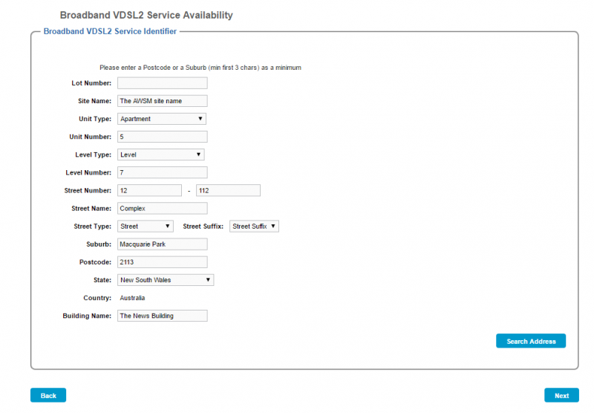Click the Site Name text box
This screenshot has width=594, height=413.
(162, 101)
